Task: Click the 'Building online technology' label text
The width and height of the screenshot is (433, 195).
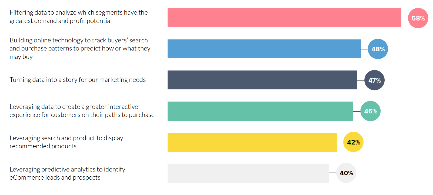Action: 80,48
